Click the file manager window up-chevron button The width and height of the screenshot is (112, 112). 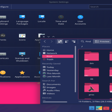[53, 37]
